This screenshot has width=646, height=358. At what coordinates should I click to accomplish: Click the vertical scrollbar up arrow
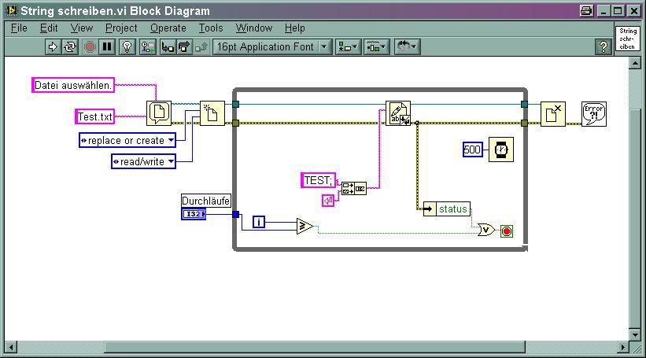635,64
